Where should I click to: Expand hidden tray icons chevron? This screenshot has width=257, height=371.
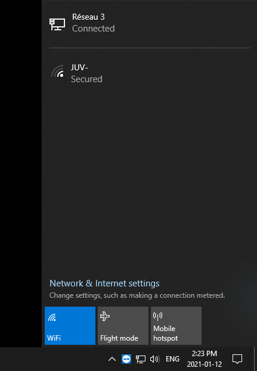point(112,359)
